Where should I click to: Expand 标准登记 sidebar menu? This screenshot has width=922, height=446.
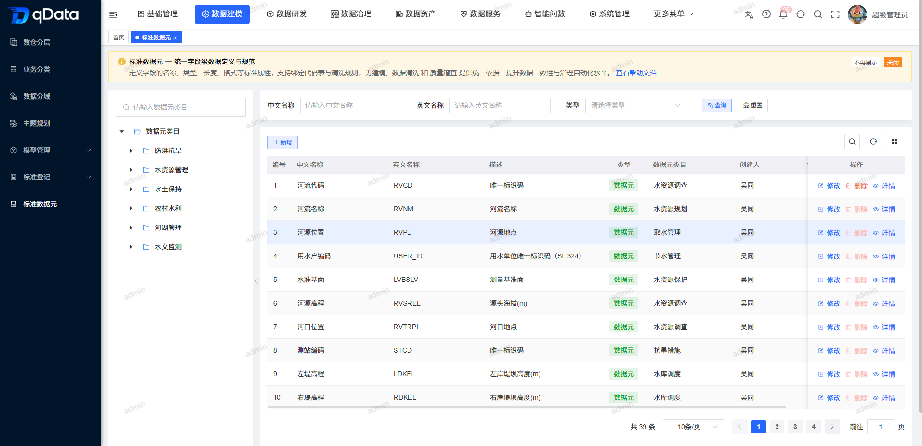pyautogui.click(x=51, y=177)
